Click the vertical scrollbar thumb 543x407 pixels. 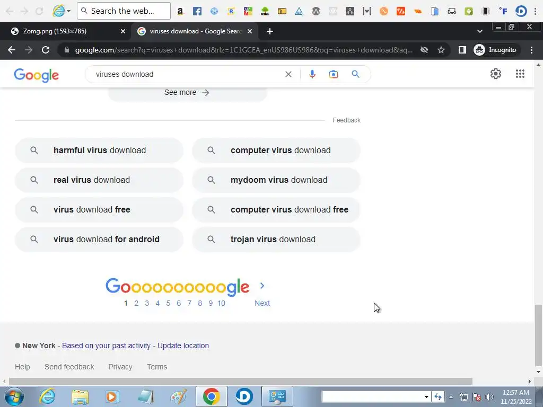coord(538,335)
